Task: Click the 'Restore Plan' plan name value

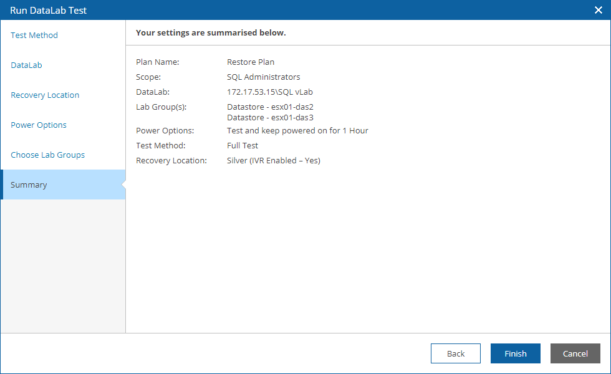Action: 251,62
